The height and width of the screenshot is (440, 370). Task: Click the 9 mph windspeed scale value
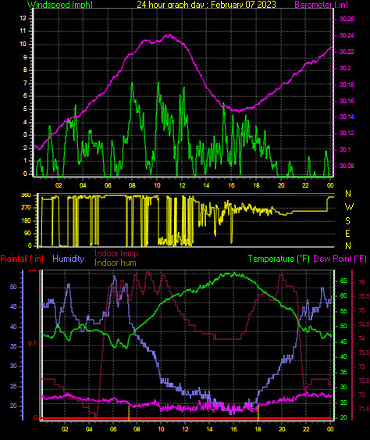pos(25,57)
